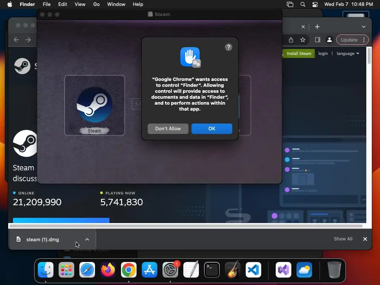Click Don't Allow in the permission dialog
Viewport: 380px width, 285px height.
click(x=168, y=128)
